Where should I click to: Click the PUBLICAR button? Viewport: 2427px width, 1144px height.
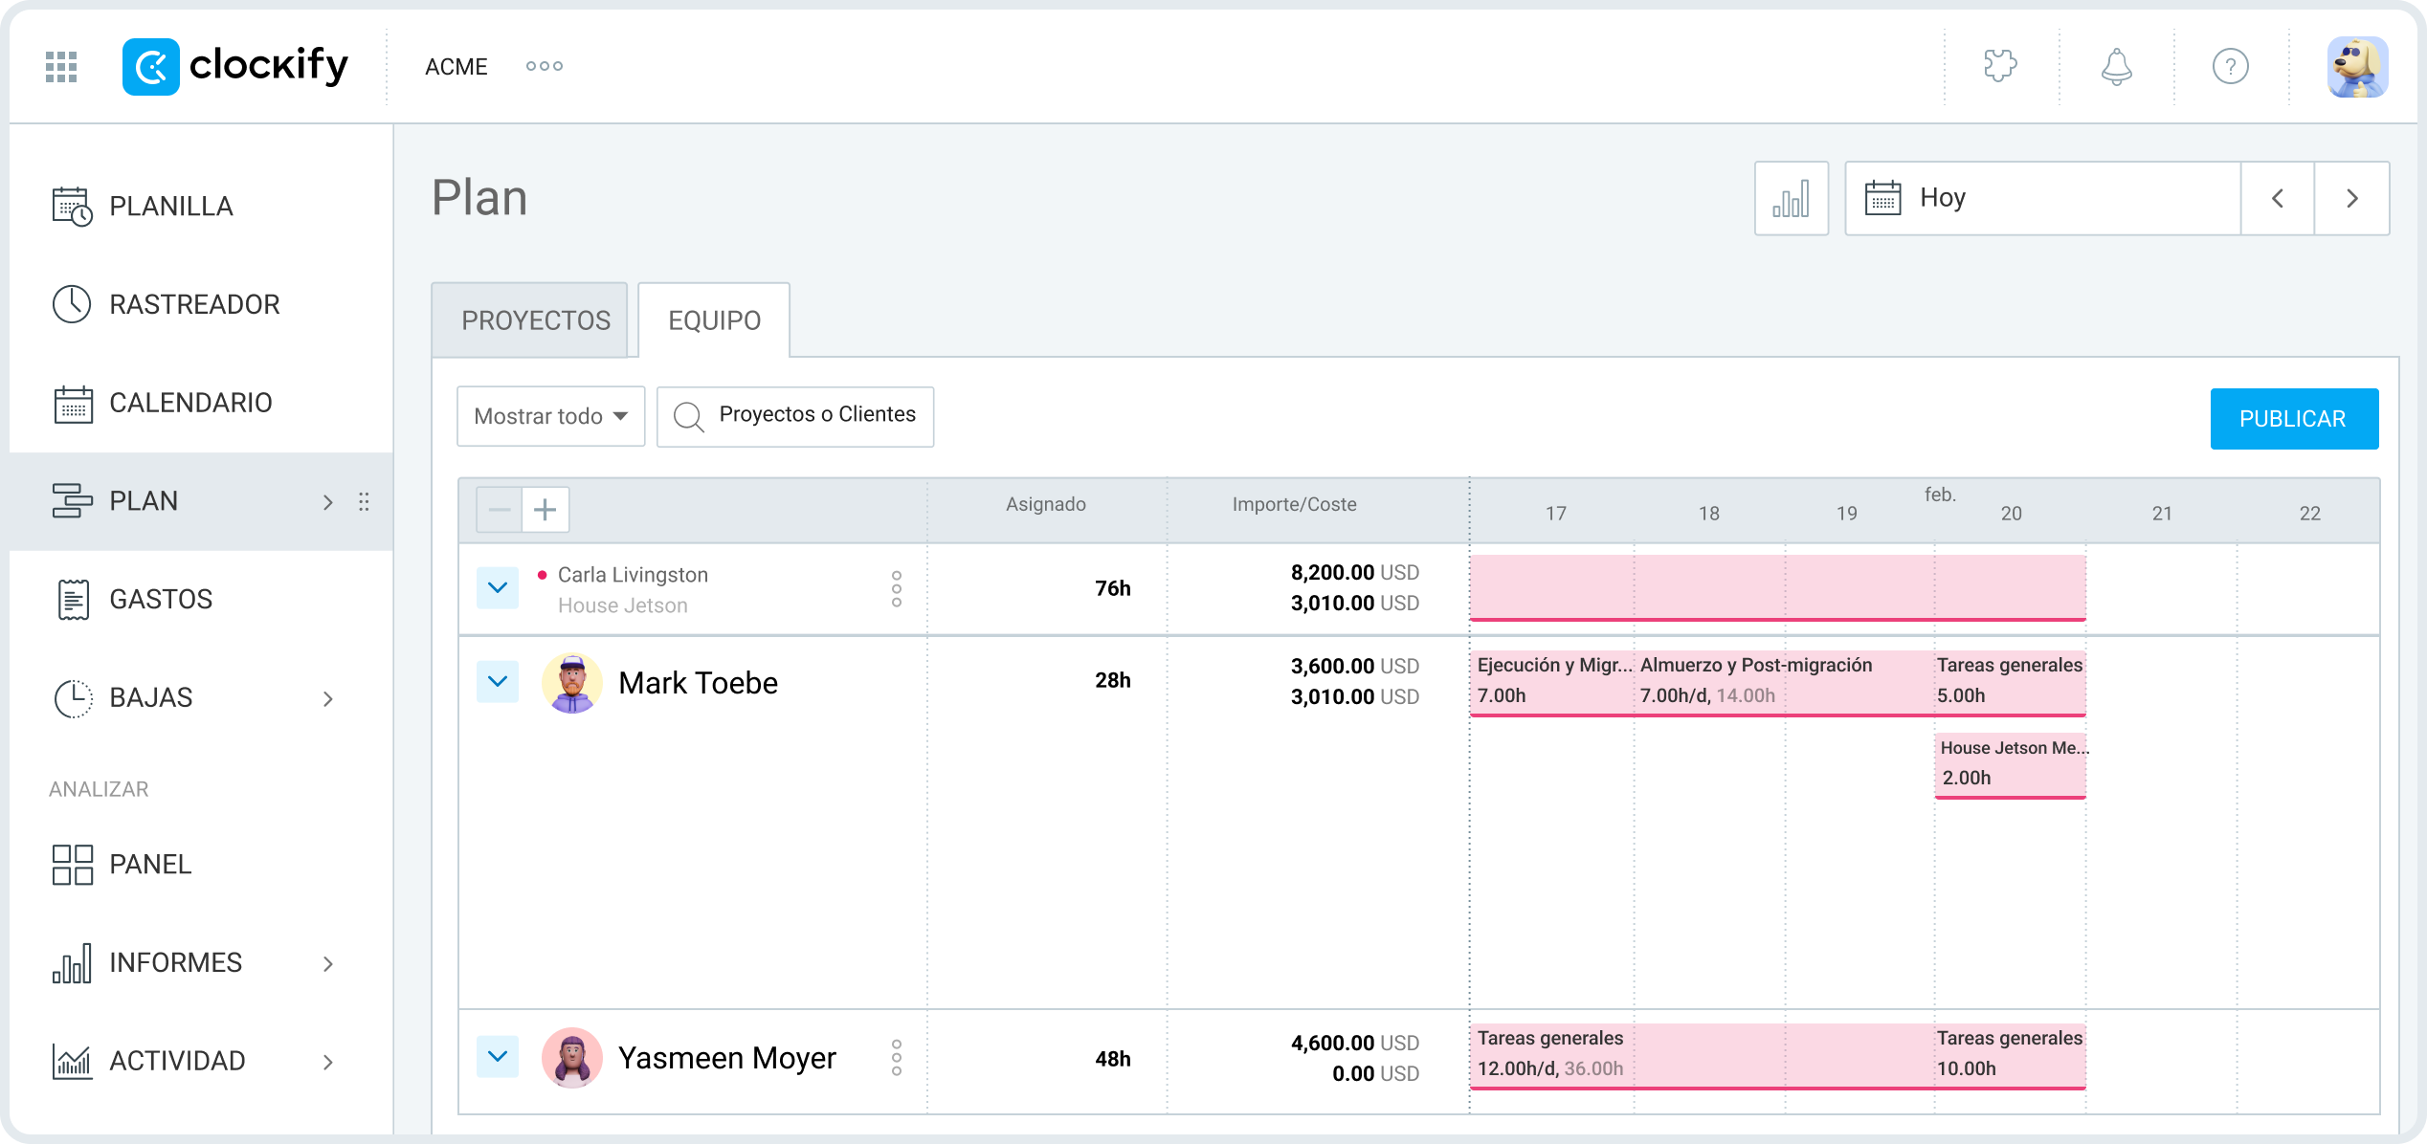click(2294, 418)
